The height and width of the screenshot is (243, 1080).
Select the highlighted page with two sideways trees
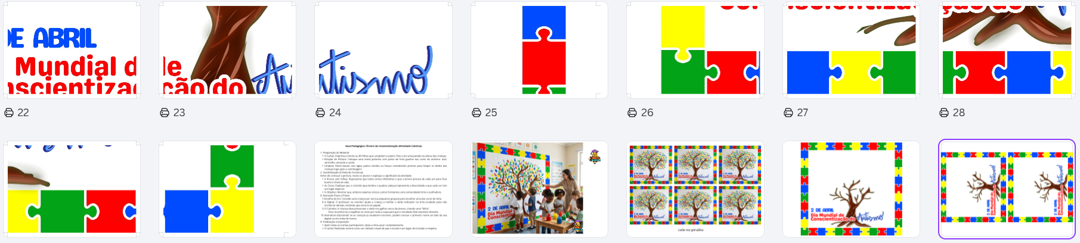point(1007,189)
